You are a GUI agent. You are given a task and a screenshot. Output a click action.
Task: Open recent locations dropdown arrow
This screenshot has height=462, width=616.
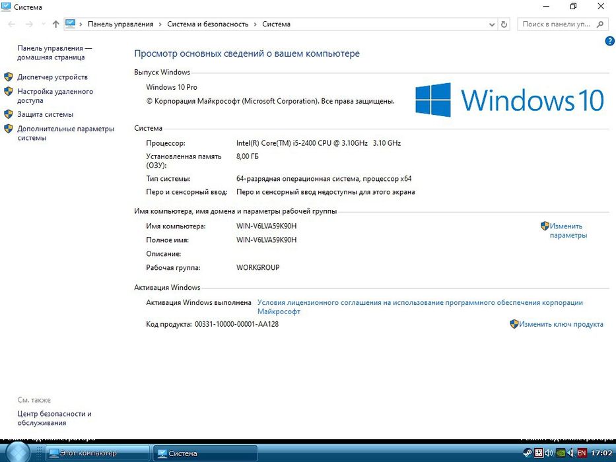tap(43, 24)
